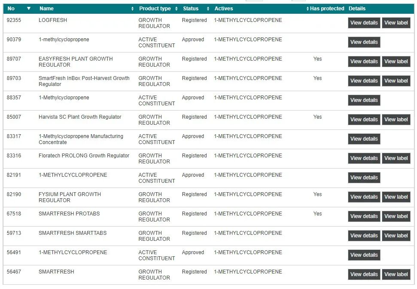This screenshot has width=417, height=289.
Task: View label for Harvista SC Plant Growth Regulator
Action: [x=396, y=120]
